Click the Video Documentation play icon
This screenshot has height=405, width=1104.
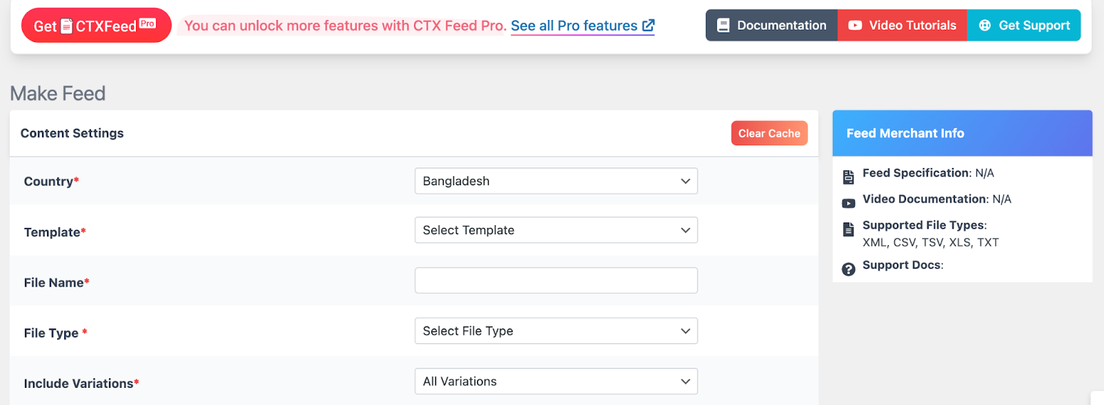click(x=849, y=203)
